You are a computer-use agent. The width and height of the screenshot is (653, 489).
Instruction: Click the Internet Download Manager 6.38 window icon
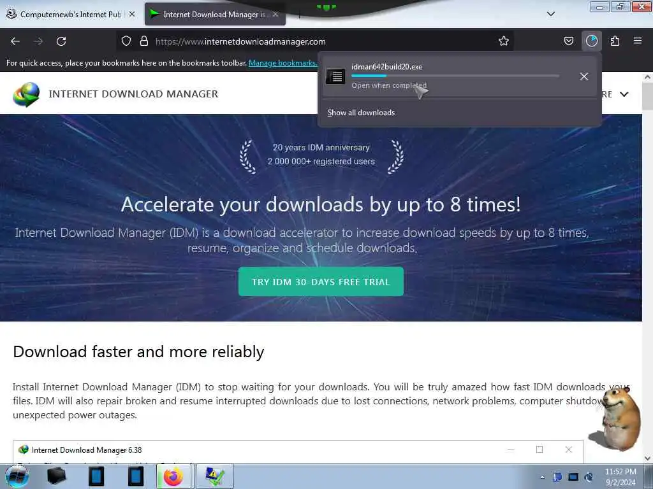pyautogui.click(x=24, y=450)
